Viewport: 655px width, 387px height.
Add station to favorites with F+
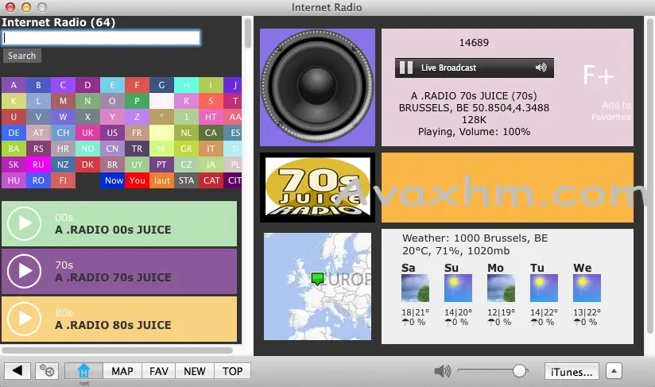(x=599, y=75)
